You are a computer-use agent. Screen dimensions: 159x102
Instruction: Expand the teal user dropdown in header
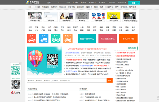tap(134, 3)
